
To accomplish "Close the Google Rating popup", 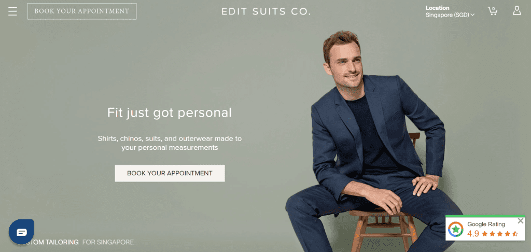I will click(x=521, y=221).
